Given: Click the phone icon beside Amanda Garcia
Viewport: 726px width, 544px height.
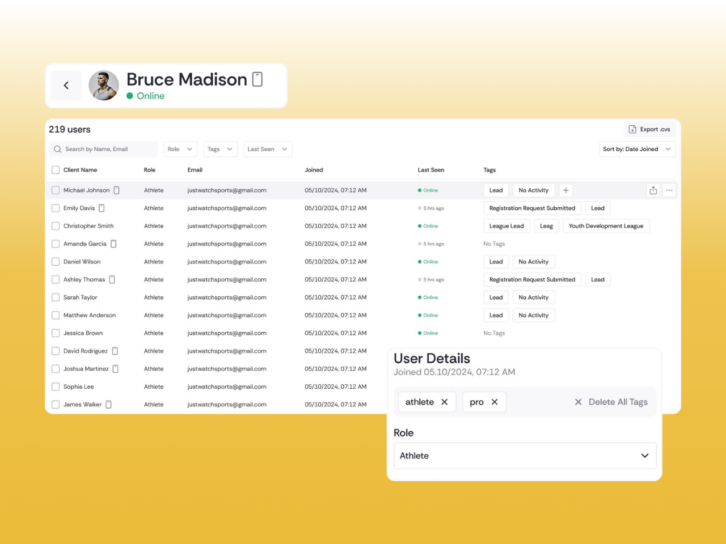Looking at the screenshot, I should click(113, 244).
